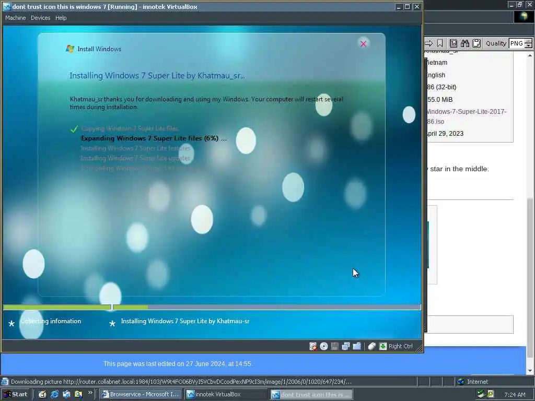Click the Internet Explorer quick launch icon

pos(54,394)
